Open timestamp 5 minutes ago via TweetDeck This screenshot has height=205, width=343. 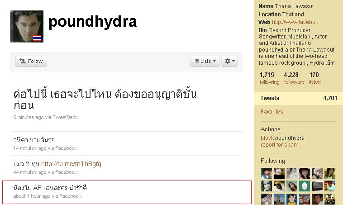point(29,117)
